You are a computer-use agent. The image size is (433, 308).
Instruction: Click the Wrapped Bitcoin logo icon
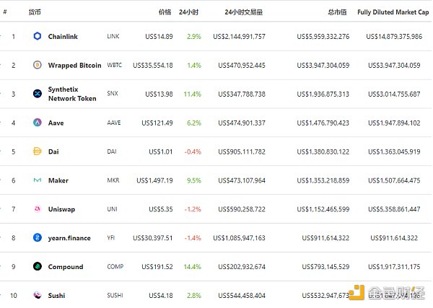tap(38, 65)
